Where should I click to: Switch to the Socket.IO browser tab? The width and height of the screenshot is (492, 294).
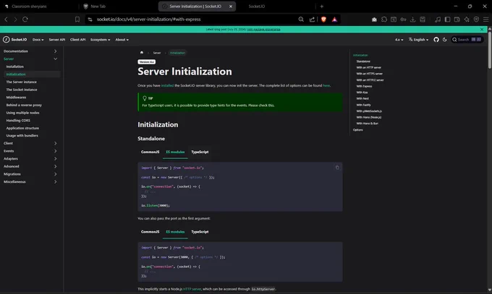pyautogui.click(x=256, y=7)
